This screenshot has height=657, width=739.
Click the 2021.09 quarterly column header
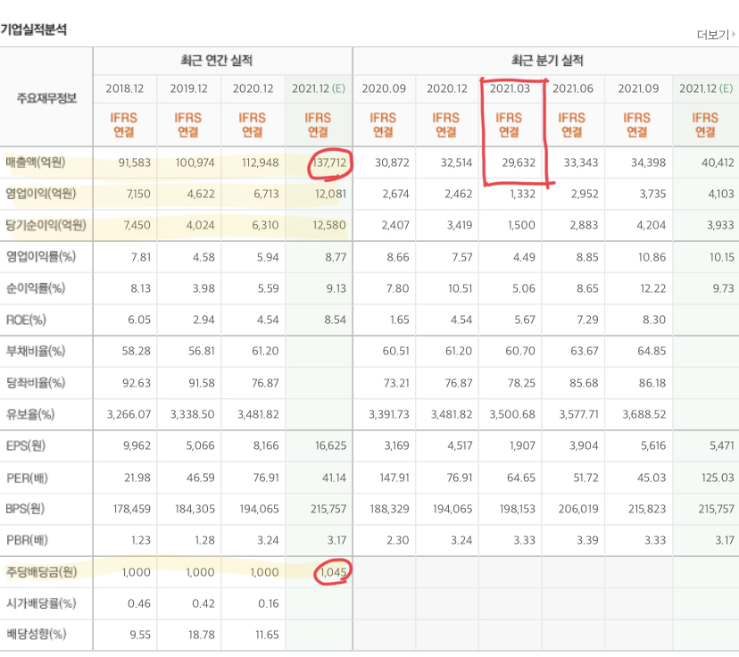point(637,88)
